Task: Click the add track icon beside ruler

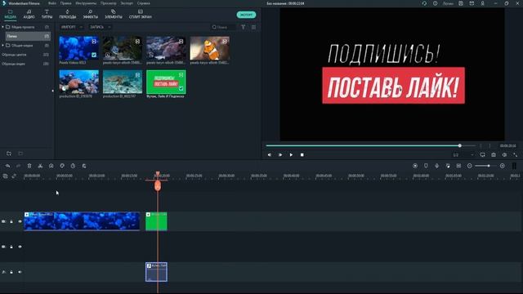Action: click(6, 176)
